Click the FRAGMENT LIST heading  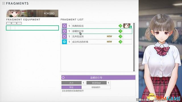72,20
